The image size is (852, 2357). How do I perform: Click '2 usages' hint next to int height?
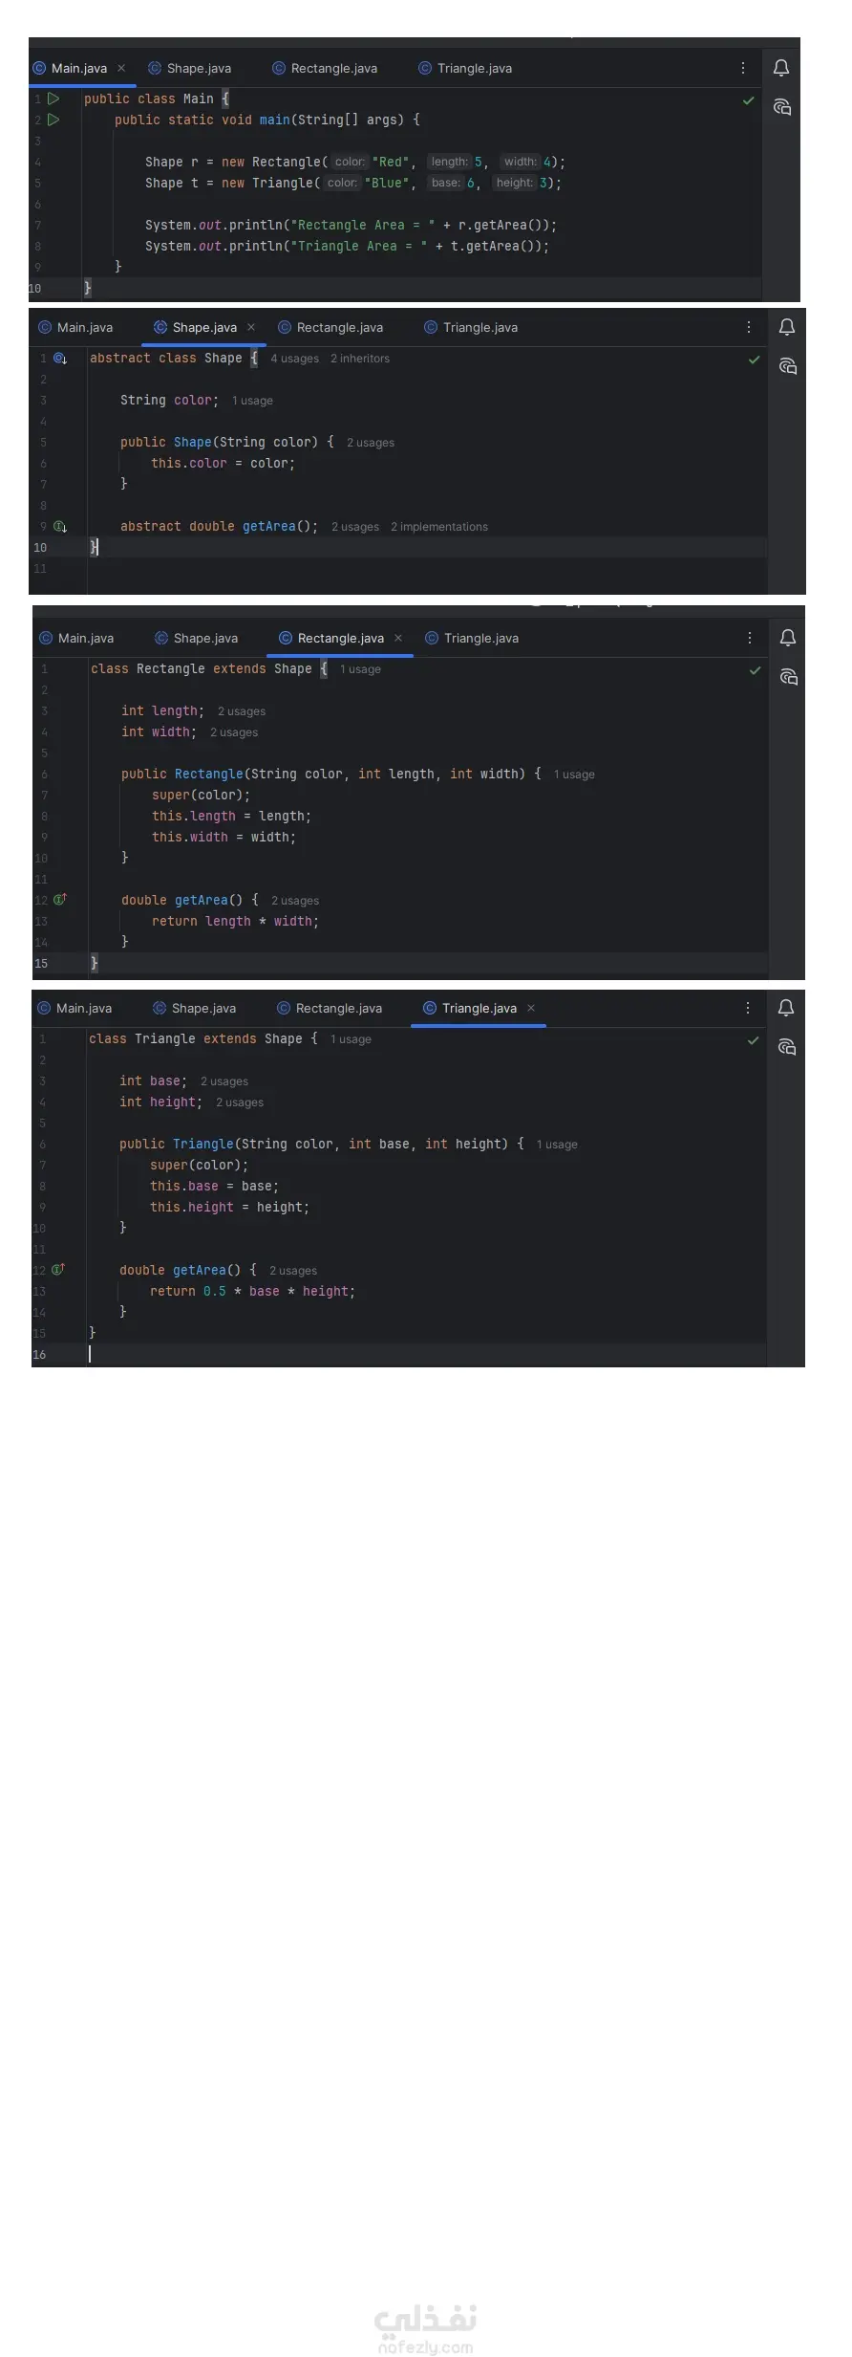click(x=240, y=1102)
